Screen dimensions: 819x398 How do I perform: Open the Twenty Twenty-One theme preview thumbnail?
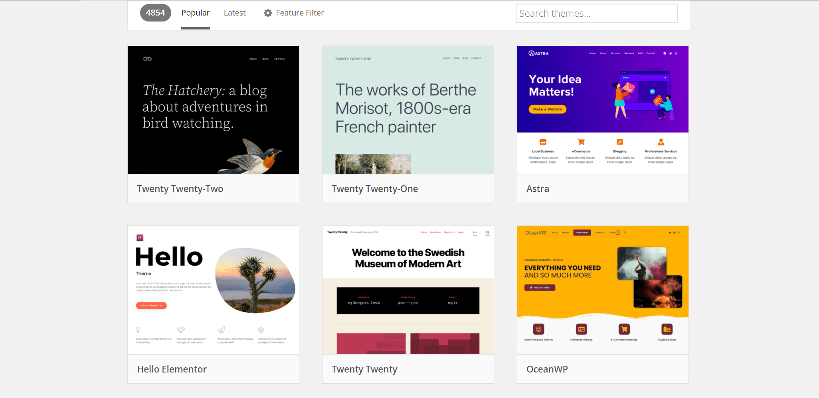coord(408,110)
